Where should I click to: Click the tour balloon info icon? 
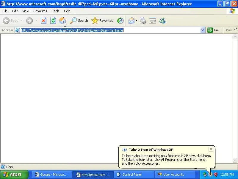(x=124, y=150)
